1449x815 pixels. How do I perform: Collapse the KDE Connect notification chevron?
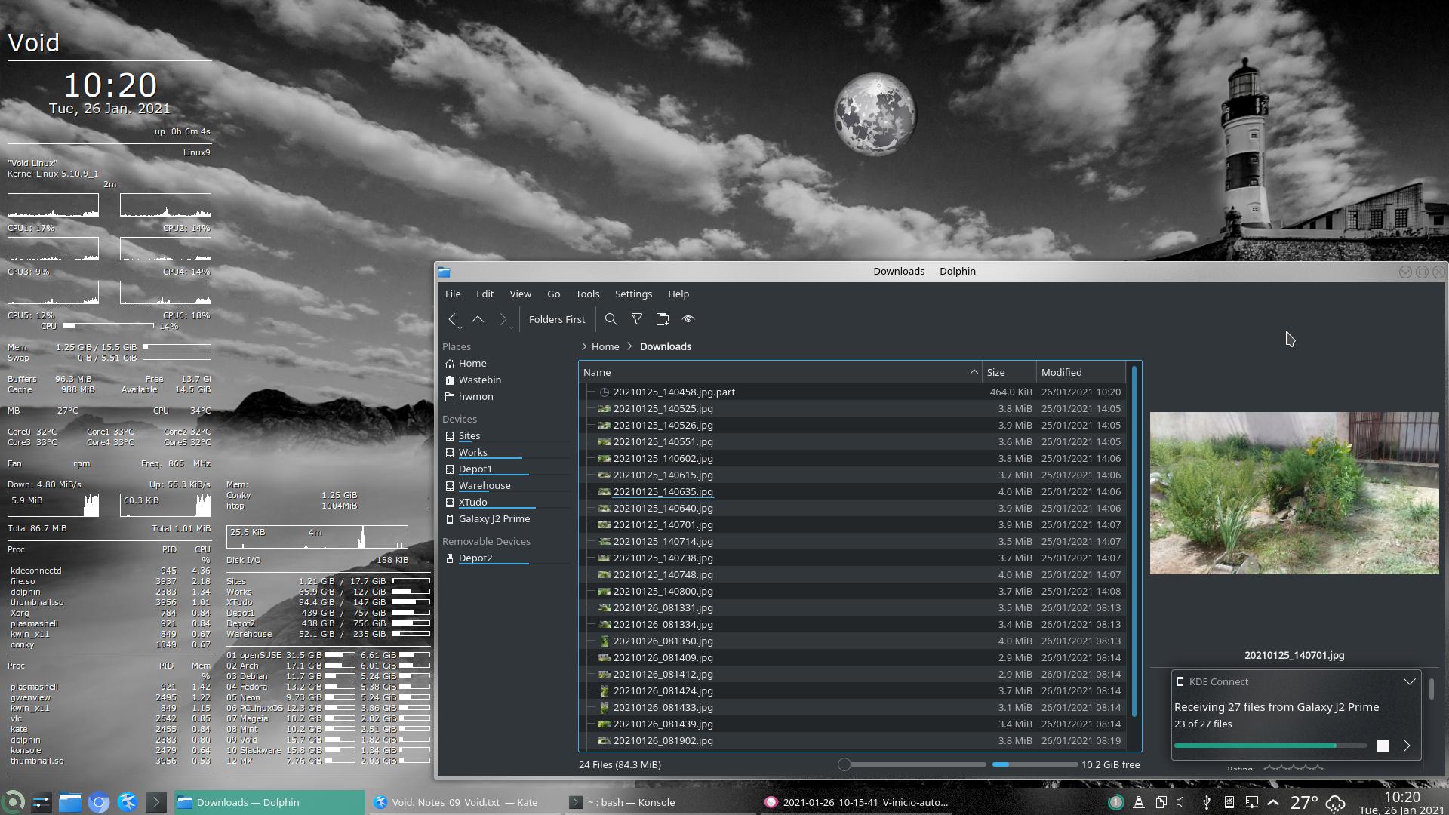click(1409, 681)
